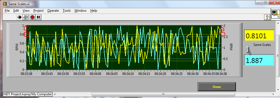Click the vertical scrollbar up arrow
Viewport: 280px width, 98px height.
(x=278, y=23)
